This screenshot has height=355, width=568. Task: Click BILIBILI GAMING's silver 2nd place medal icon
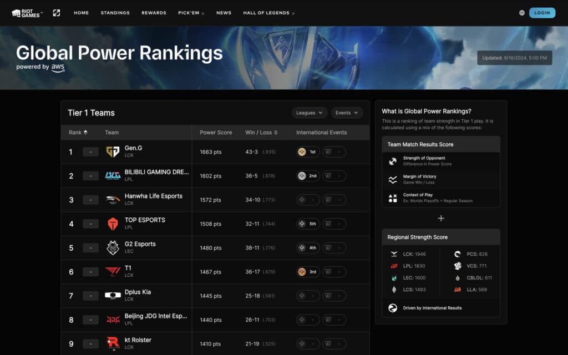point(302,175)
